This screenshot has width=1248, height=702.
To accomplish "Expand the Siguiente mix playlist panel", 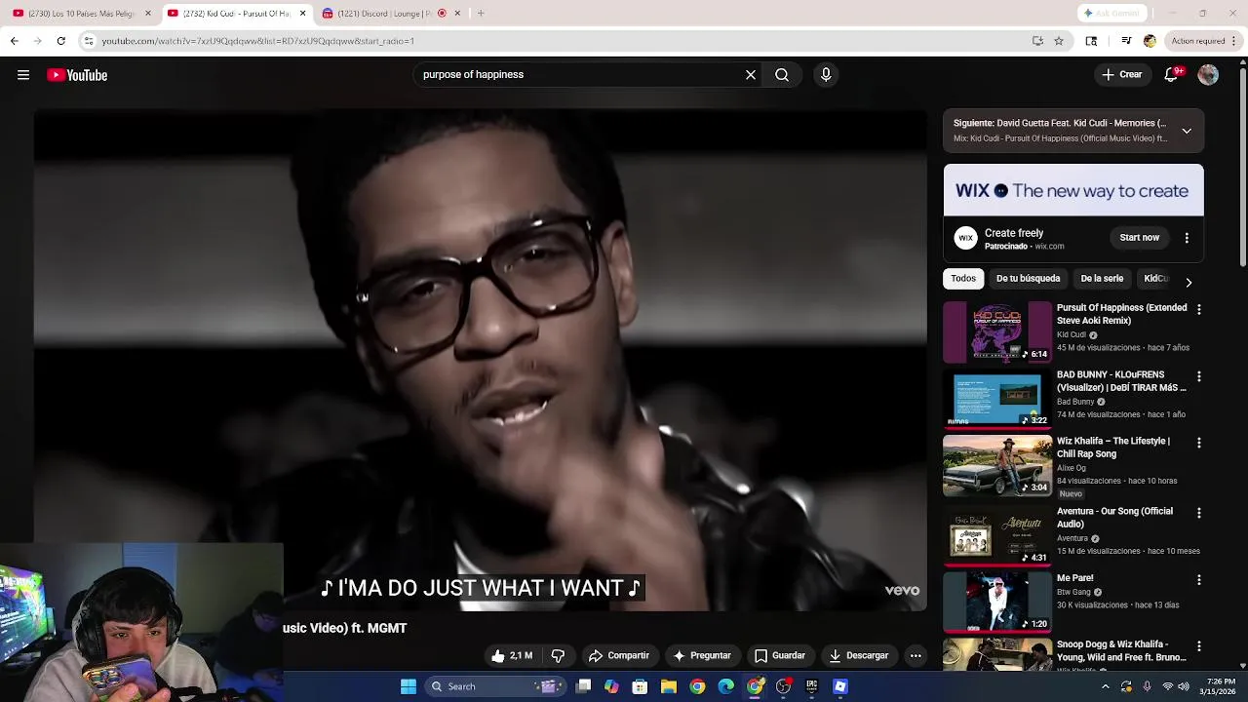I will pyautogui.click(x=1187, y=131).
